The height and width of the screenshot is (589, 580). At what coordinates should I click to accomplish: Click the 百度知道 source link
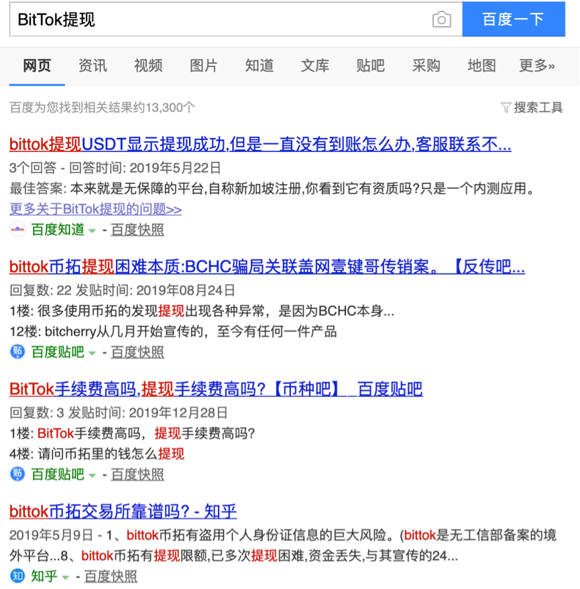58,230
